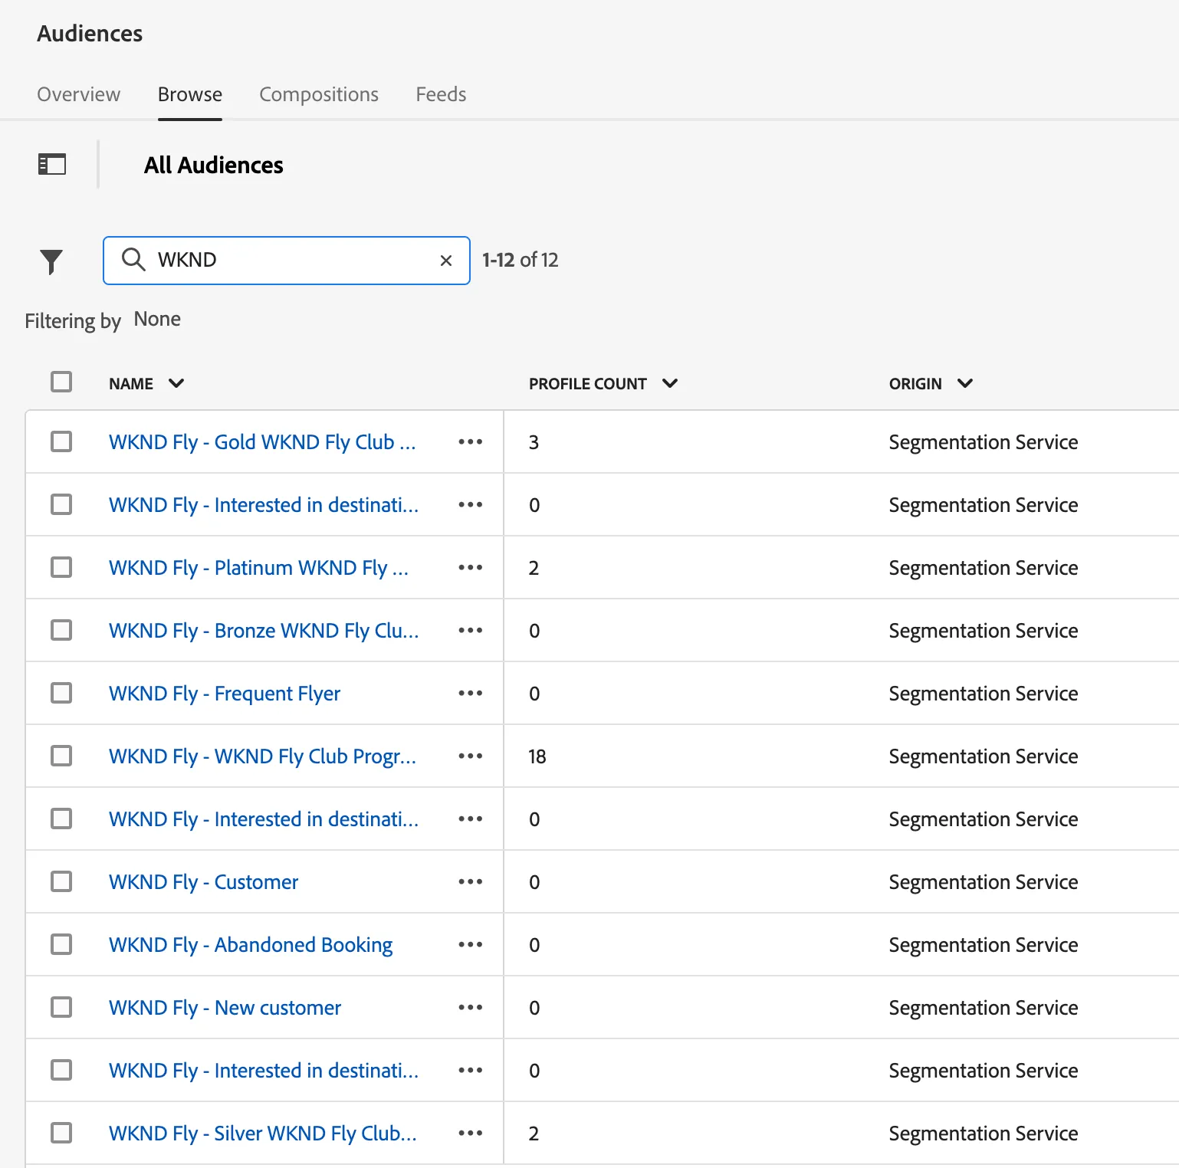Image resolution: width=1179 pixels, height=1168 pixels.
Task: Tick the select-all checkbox in the header
Action: pos(61,382)
